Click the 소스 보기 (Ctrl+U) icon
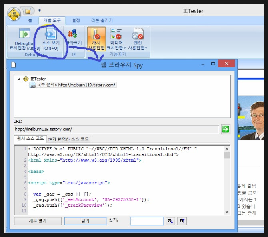 pyautogui.click(x=51, y=34)
